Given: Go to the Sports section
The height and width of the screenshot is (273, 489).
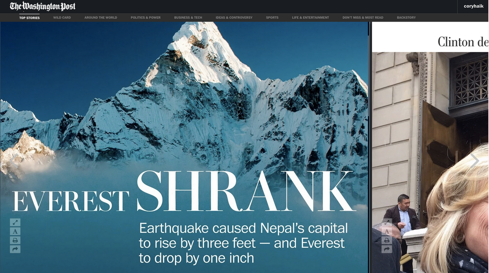Looking at the screenshot, I should click(272, 18).
